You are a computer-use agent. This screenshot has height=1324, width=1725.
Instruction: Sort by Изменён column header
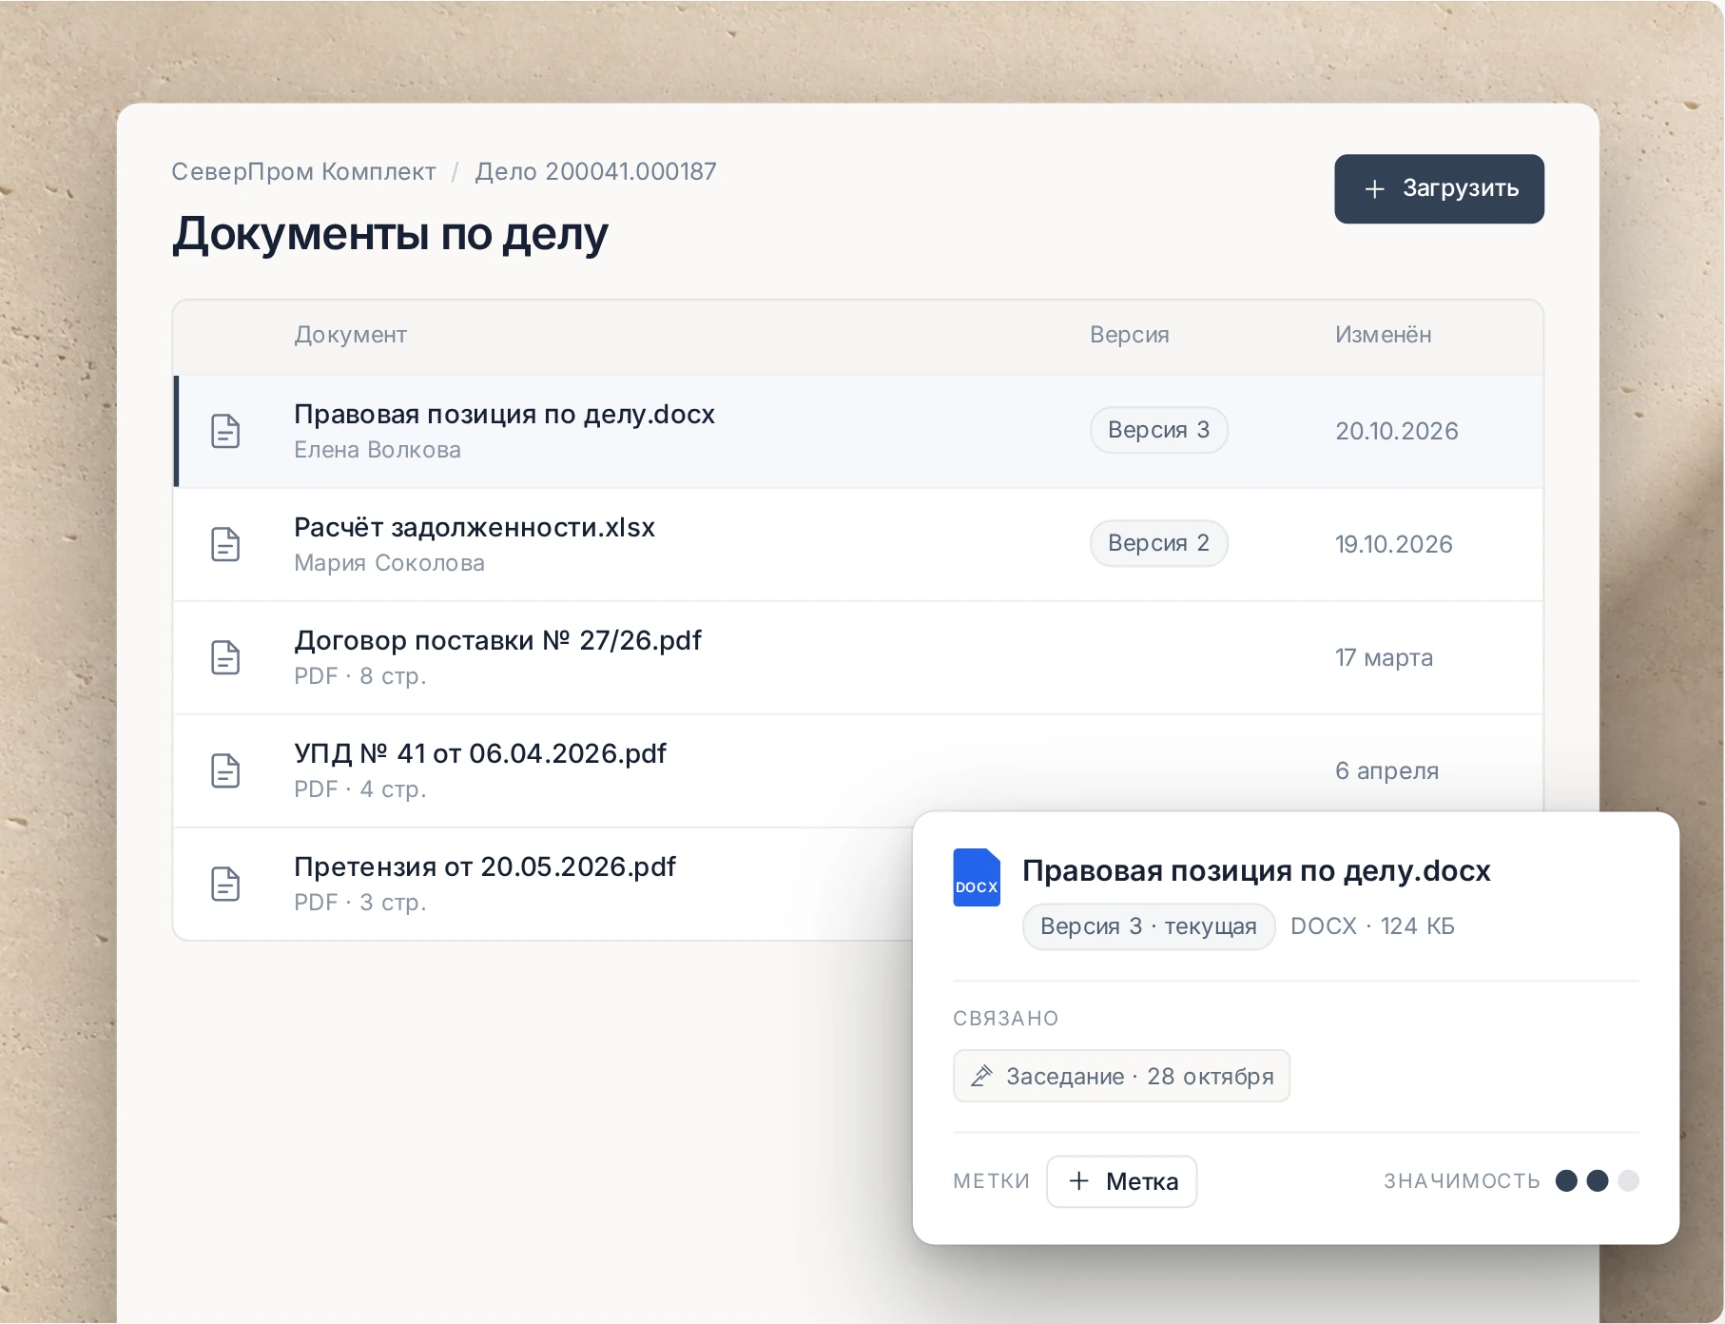[1383, 335]
